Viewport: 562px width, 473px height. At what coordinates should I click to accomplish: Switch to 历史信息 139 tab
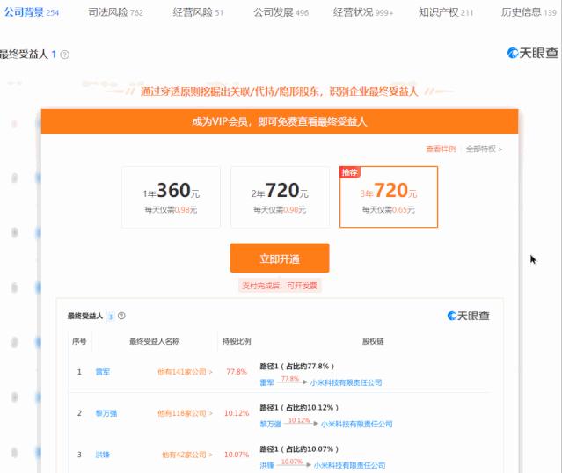[529, 12]
